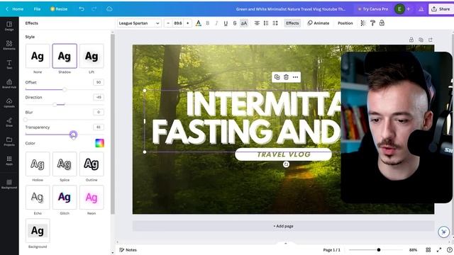
Task: Duplicate the page above canvas
Action: click(421, 40)
